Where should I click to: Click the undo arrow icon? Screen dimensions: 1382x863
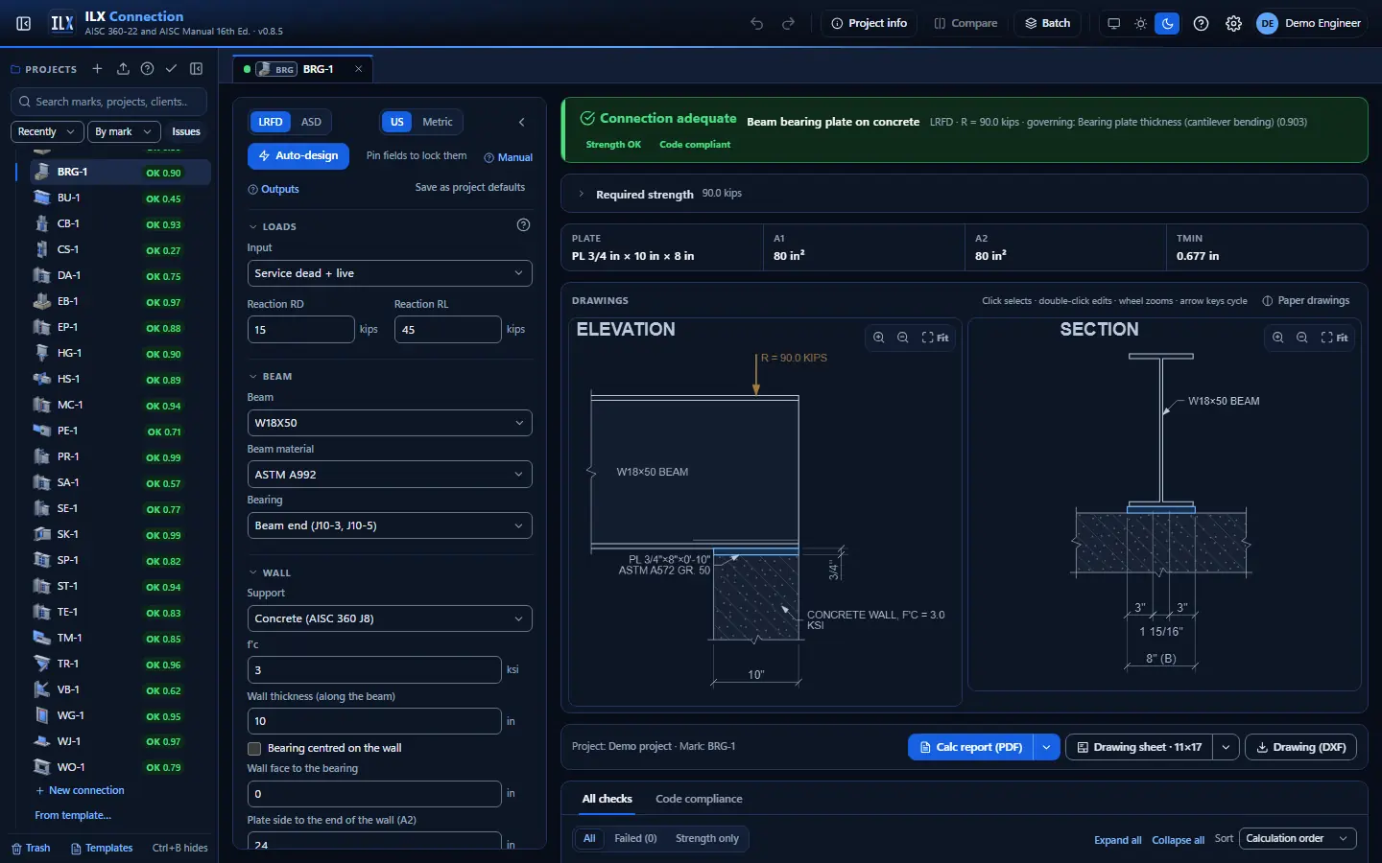[757, 23]
